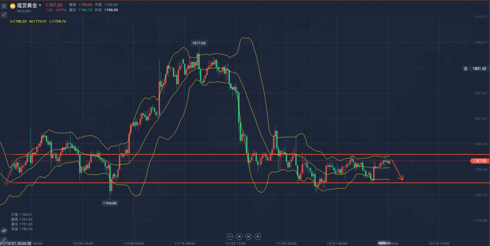490x246 pixels.
Task: Click the 1861.42 price alert label
Action: pos(479,68)
